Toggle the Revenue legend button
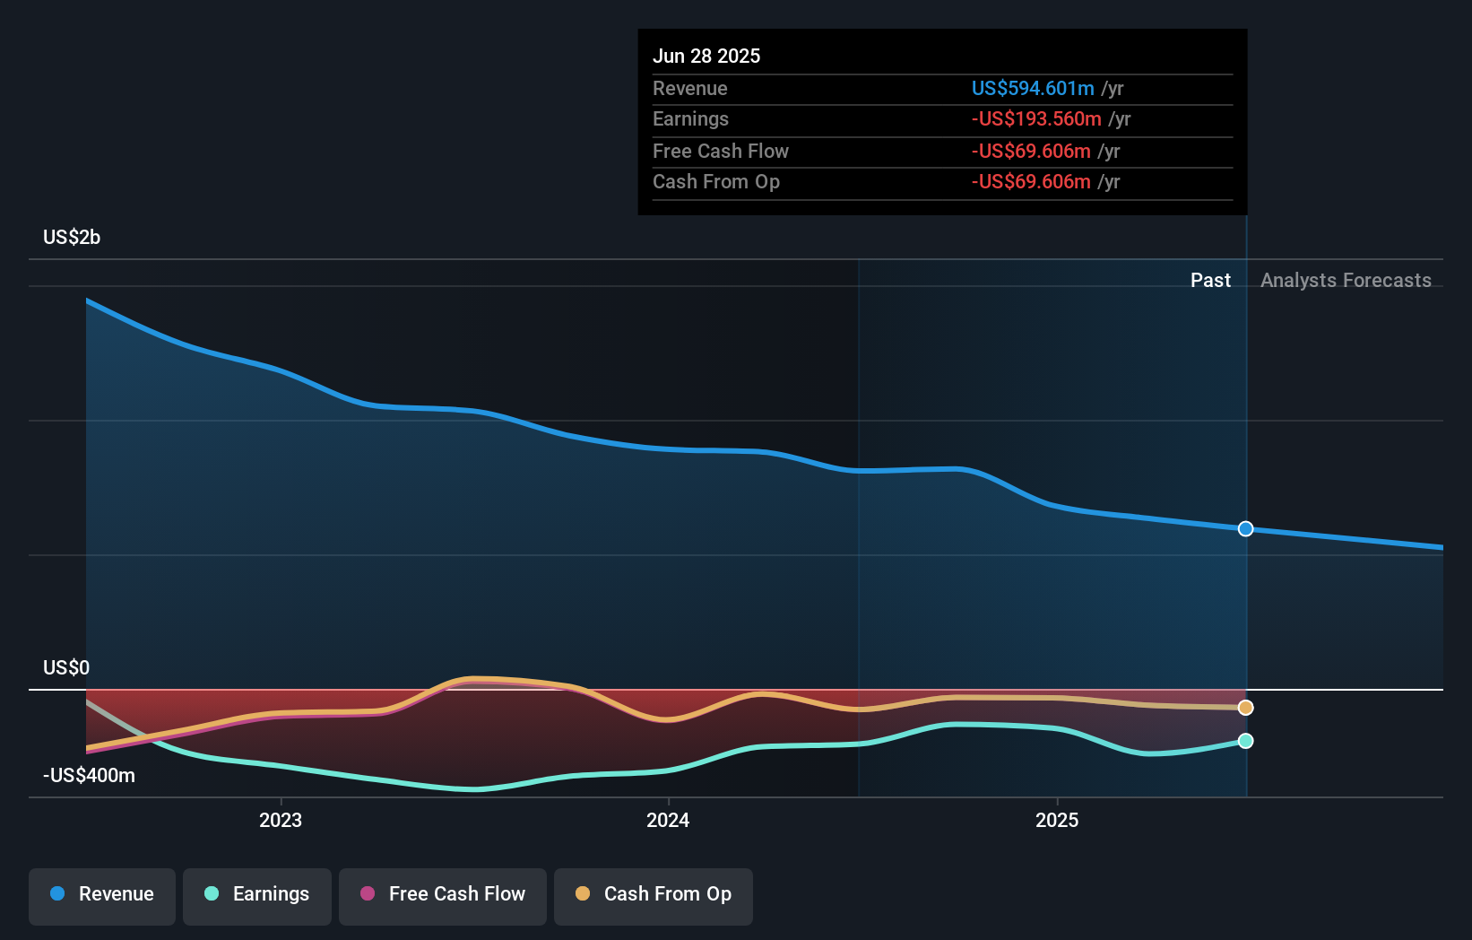The width and height of the screenshot is (1472, 940). pyautogui.click(x=102, y=896)
